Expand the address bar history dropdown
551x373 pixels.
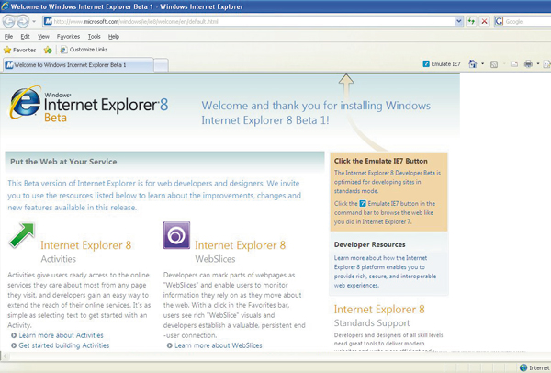coord(457,20)
